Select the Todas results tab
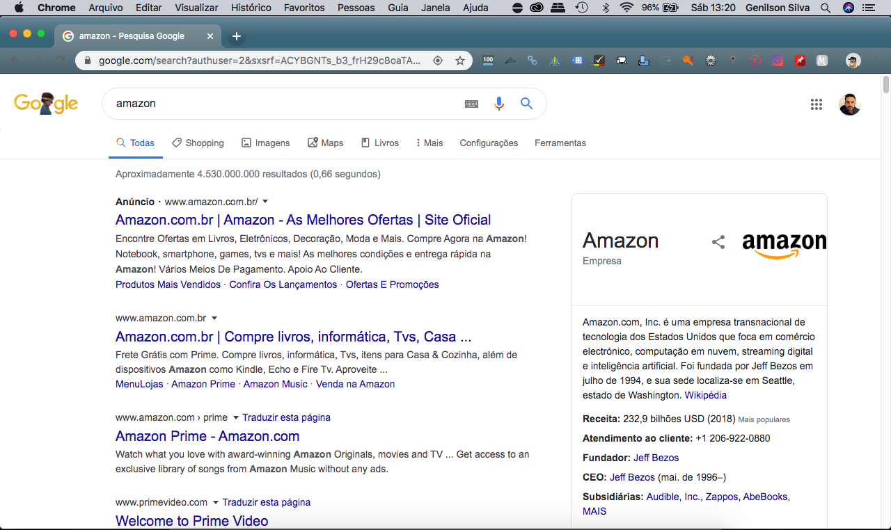Screen dimensions: 891x530 tap(136, 143)
